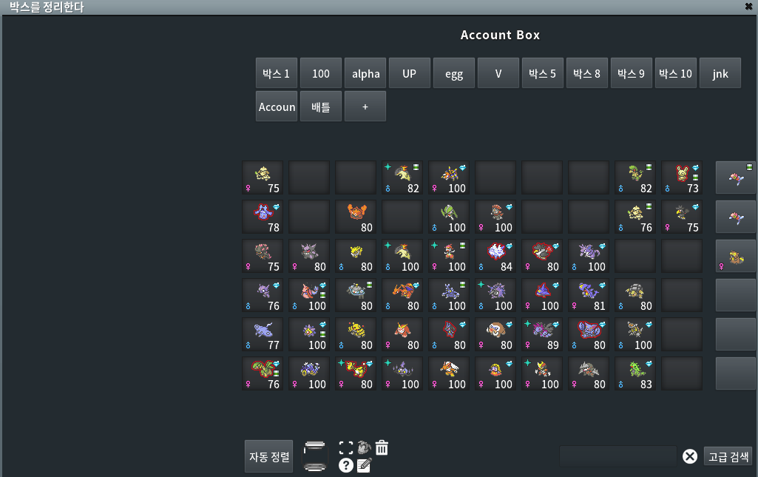Focus the search text field
Viewport: 758px width, 477px height.
617,456
